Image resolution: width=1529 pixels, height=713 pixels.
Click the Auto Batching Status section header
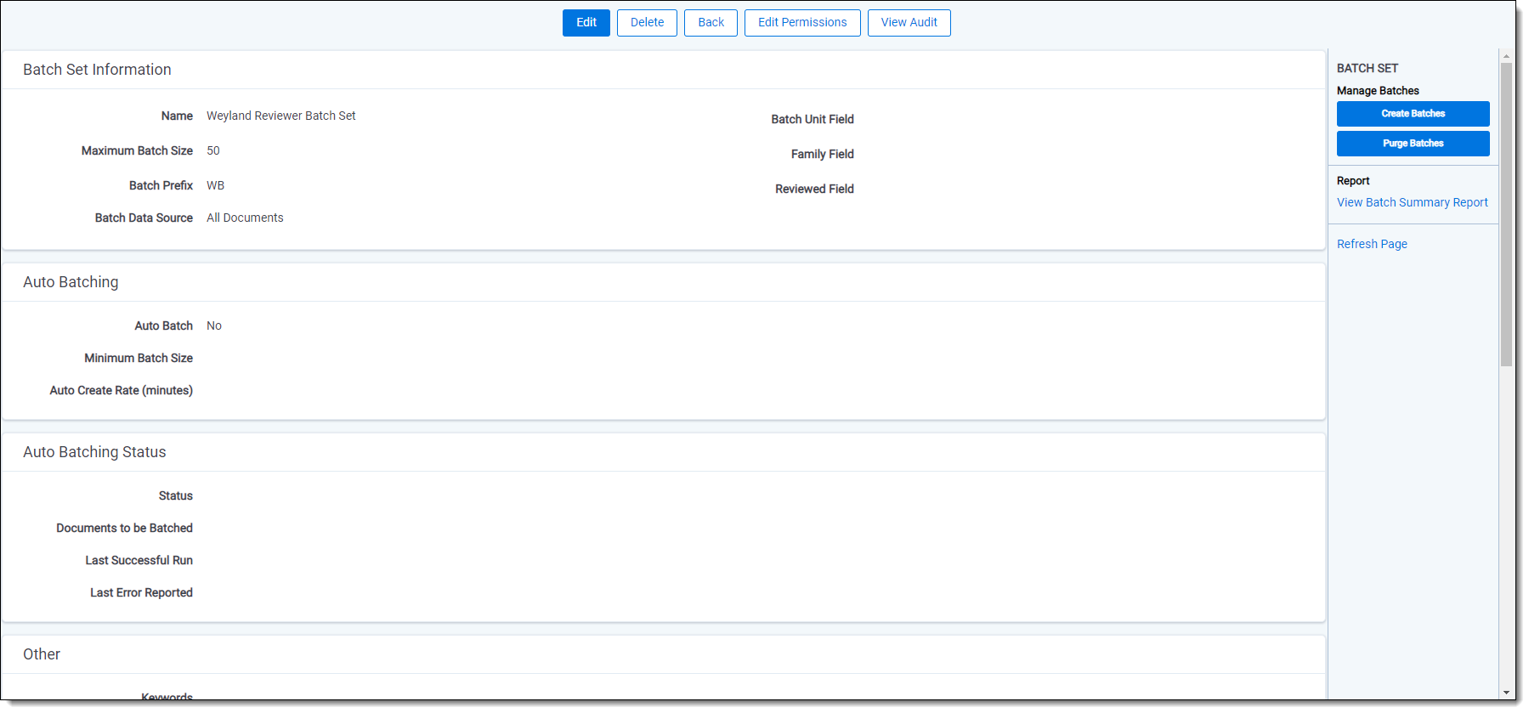click(x=94, y=452)
